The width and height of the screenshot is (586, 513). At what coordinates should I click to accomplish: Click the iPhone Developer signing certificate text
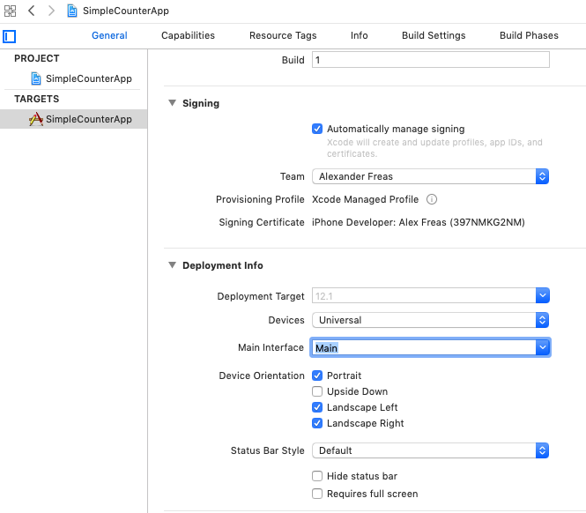(419, 222)
